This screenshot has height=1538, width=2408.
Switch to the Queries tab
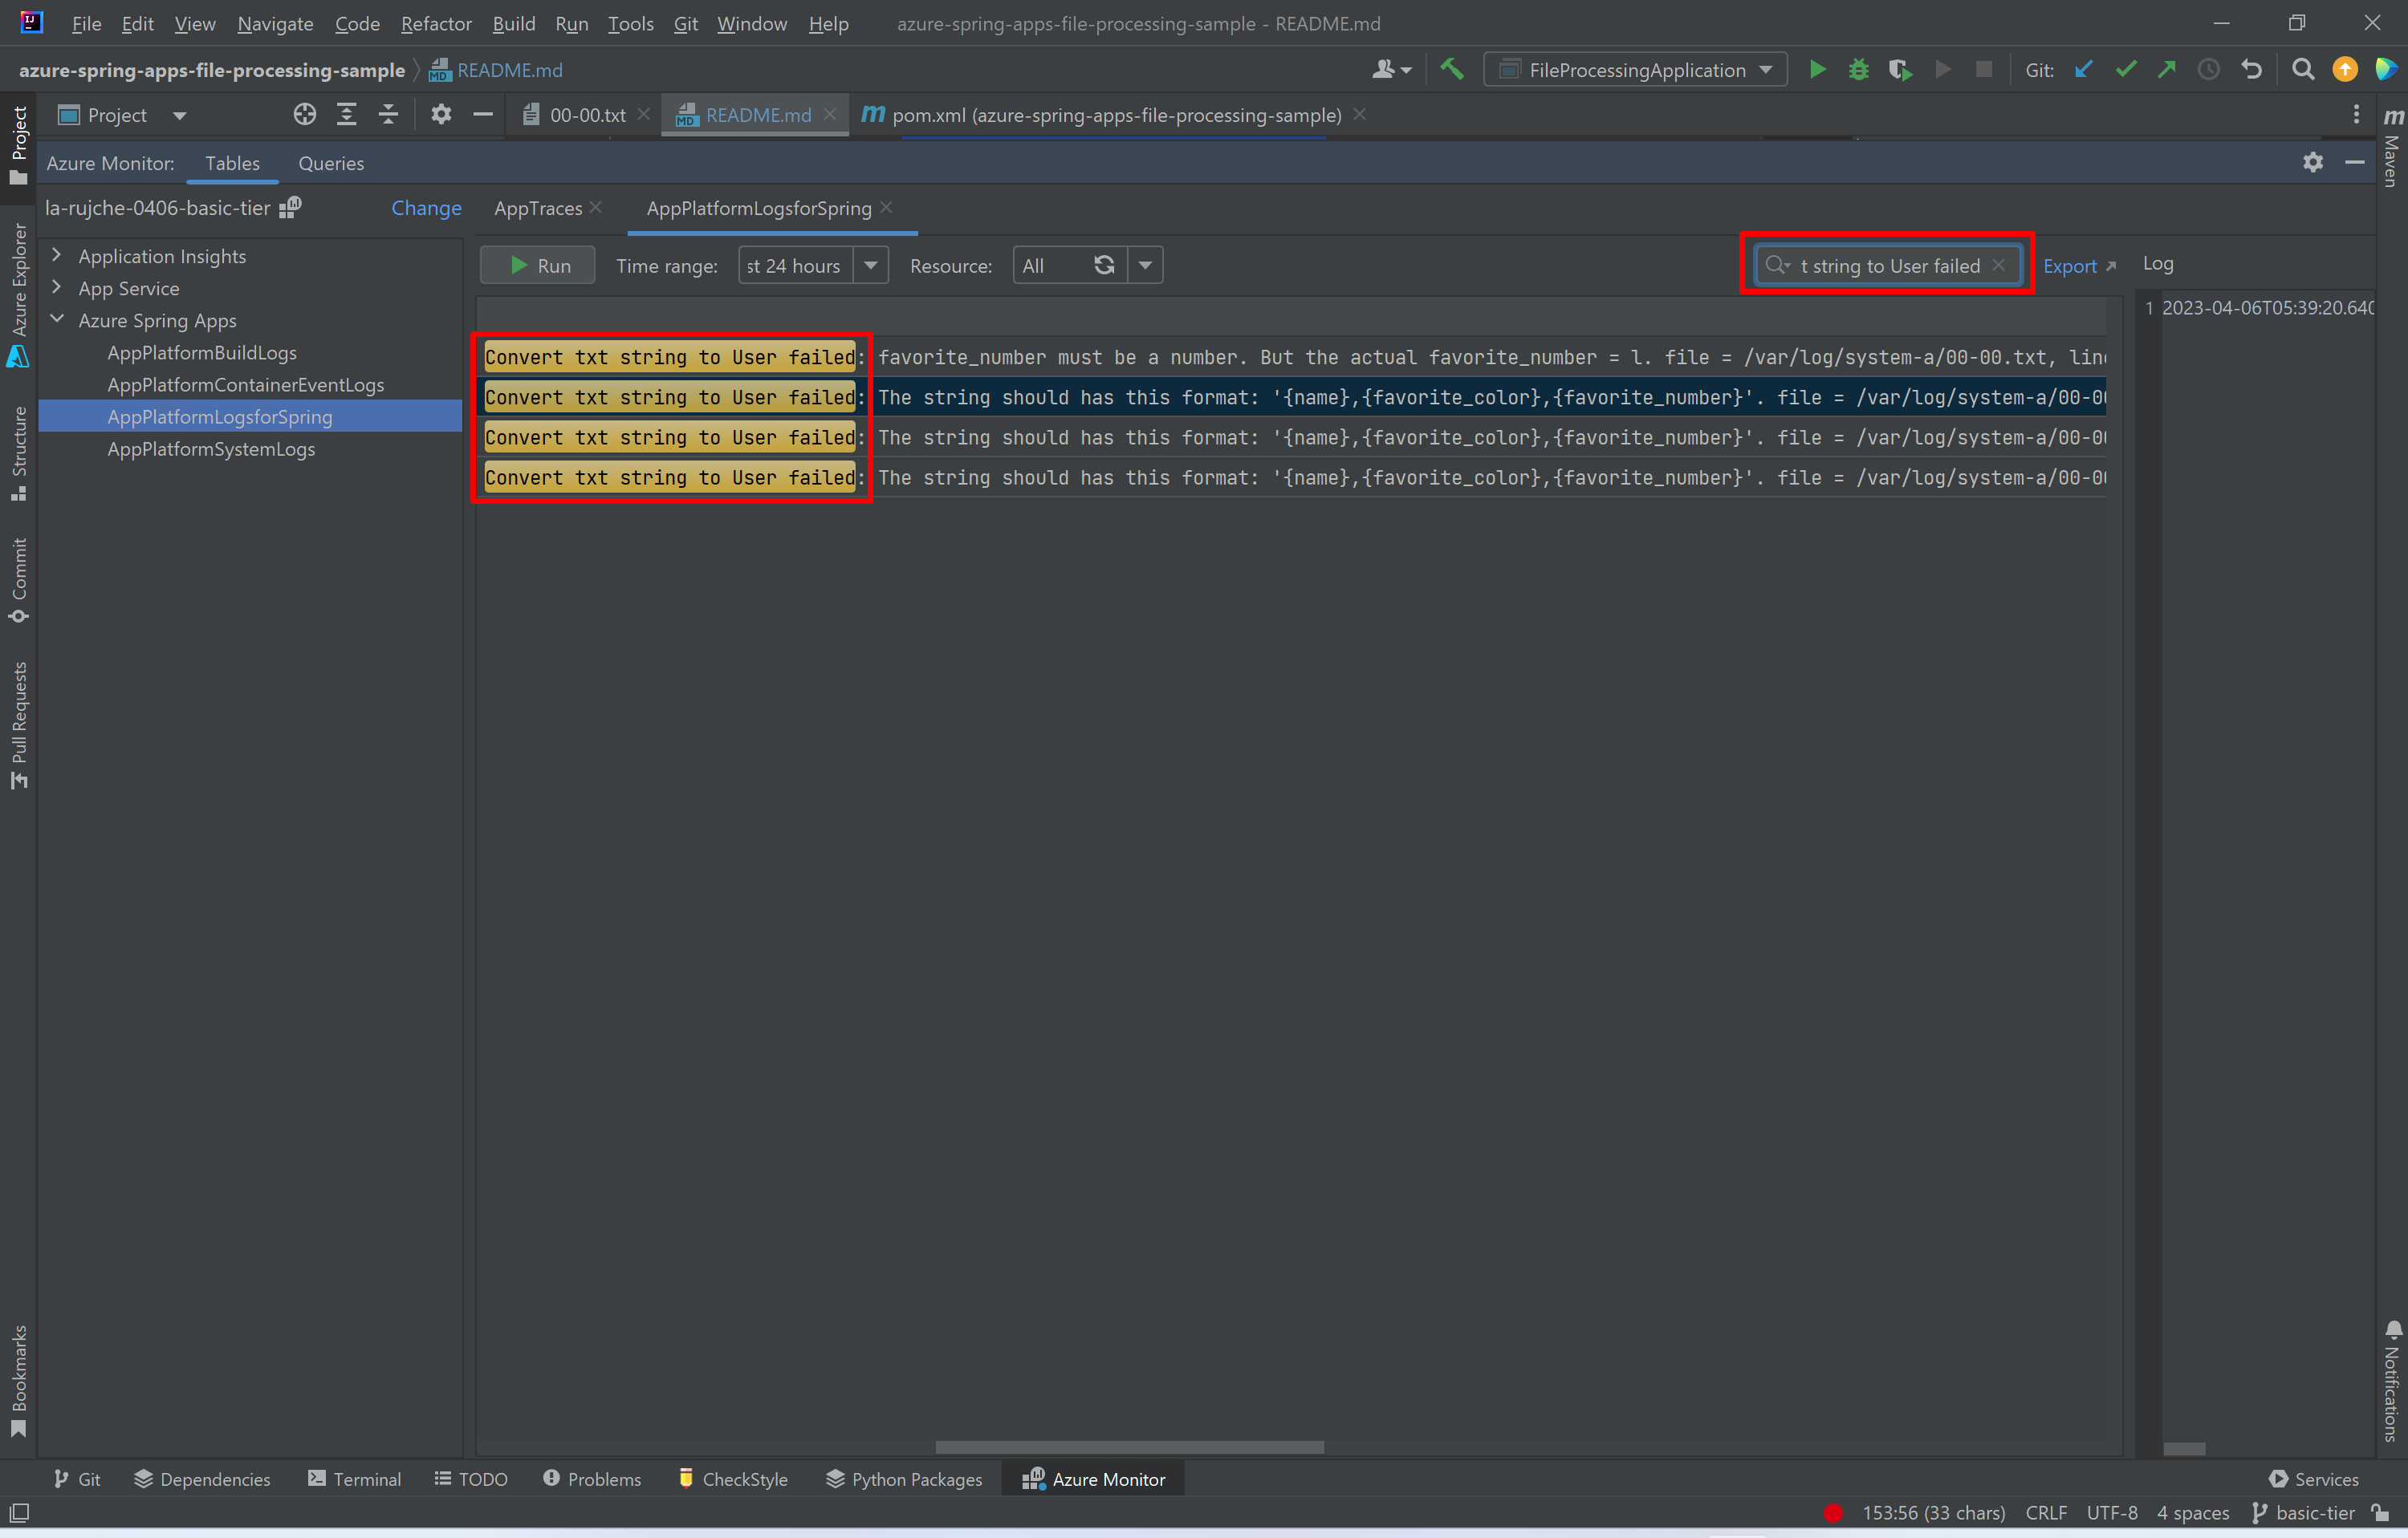coord(331,163)
